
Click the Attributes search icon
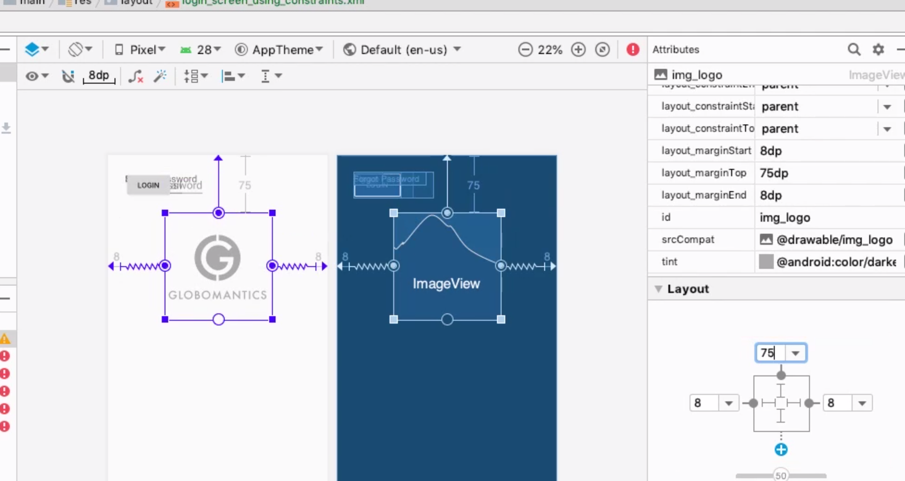point(854,49)
